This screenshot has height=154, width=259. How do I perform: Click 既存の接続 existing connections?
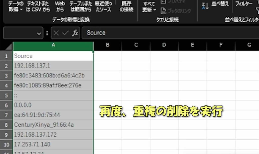(126, 7)
